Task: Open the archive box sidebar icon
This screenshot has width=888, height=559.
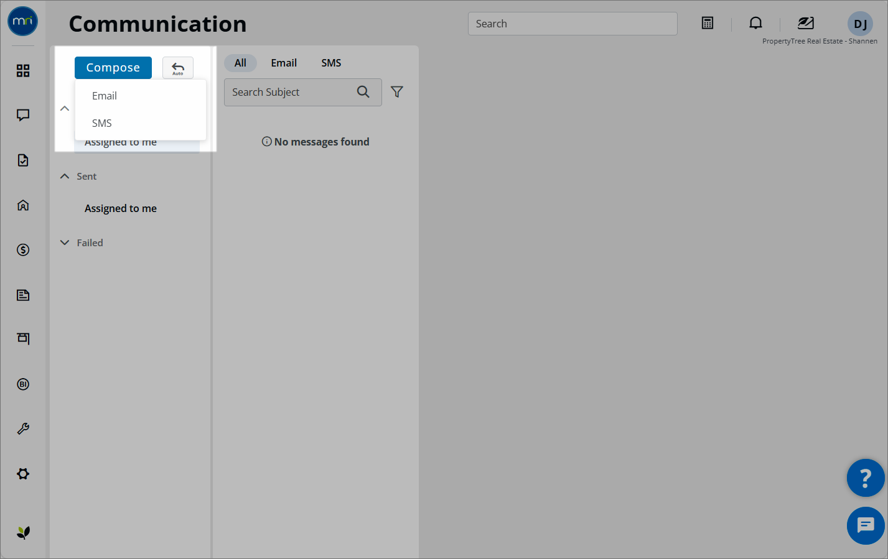Action: [23, 339]
